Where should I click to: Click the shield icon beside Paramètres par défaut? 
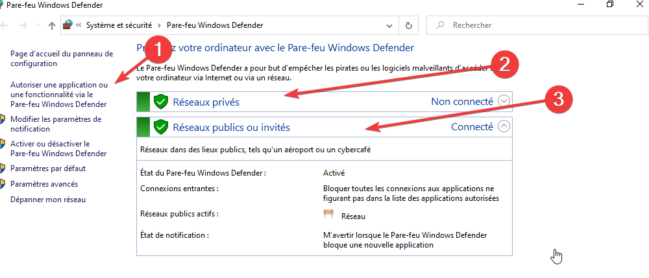click(x=2, y=168)
